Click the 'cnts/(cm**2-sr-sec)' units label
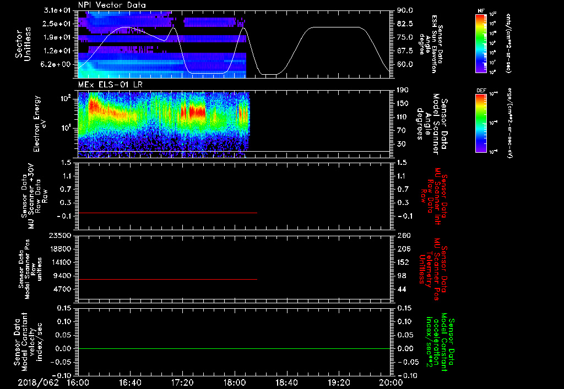This screenshot has height=389, width=564. 508,43
